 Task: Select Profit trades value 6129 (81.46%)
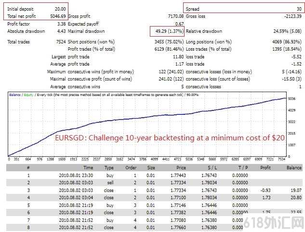point(169,49)
